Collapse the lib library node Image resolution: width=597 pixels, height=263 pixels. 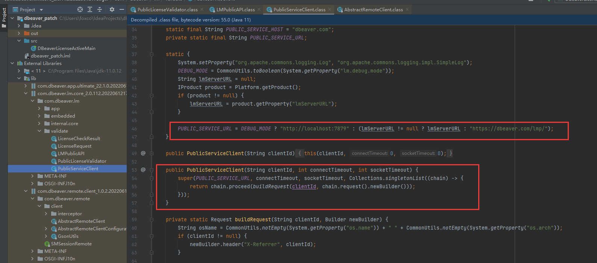pos(19,78)
